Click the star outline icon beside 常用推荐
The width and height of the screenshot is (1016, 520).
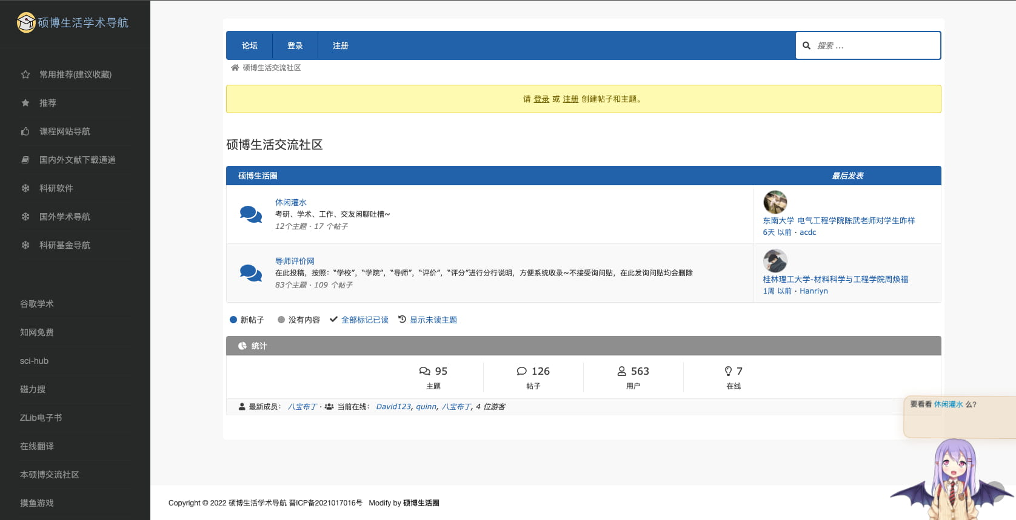click(25, 74)
